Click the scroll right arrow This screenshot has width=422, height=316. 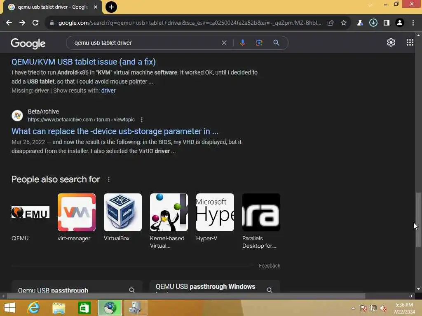click(x=412, y=296)
